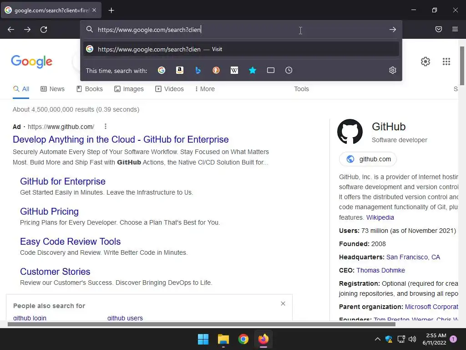Open Google quick settings gear
The width and height of the screenshot is (466, 350).
425,62
